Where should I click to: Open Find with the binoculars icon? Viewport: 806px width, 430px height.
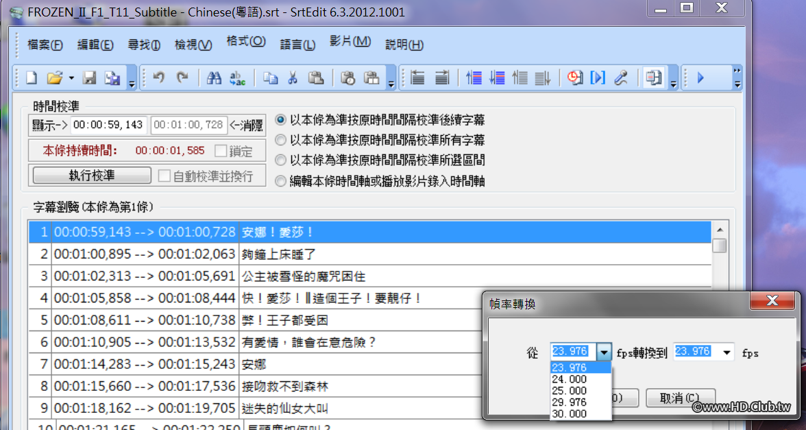[x=213, y=77]
